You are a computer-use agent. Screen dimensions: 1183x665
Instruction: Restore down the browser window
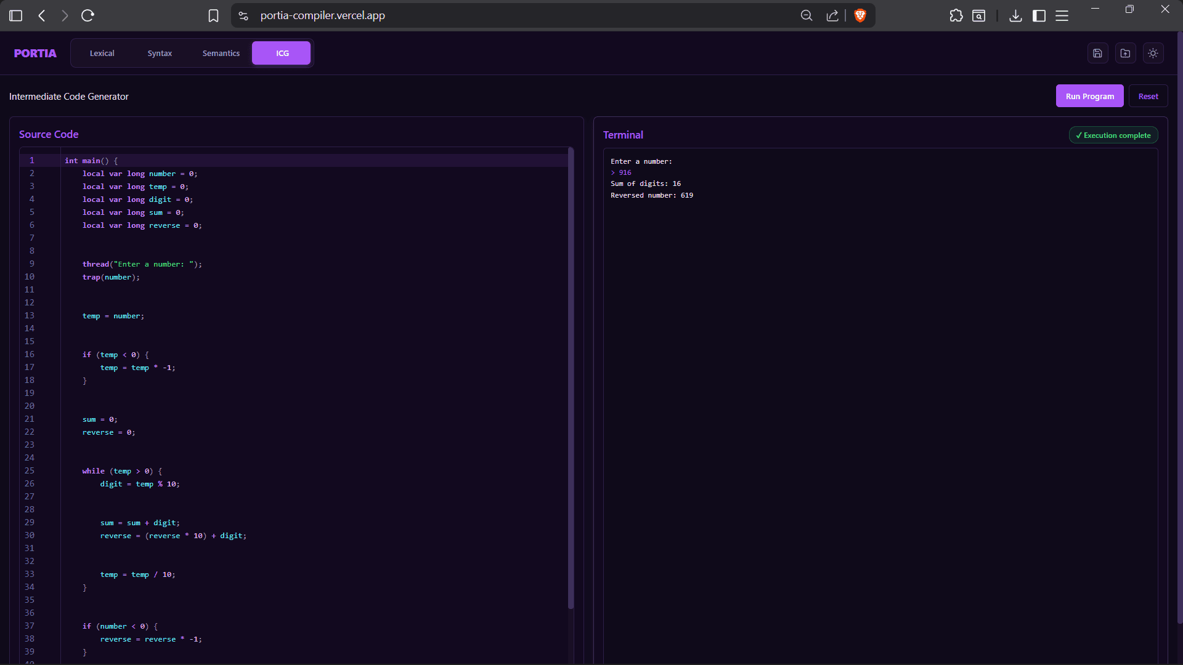click(1129, 9)
